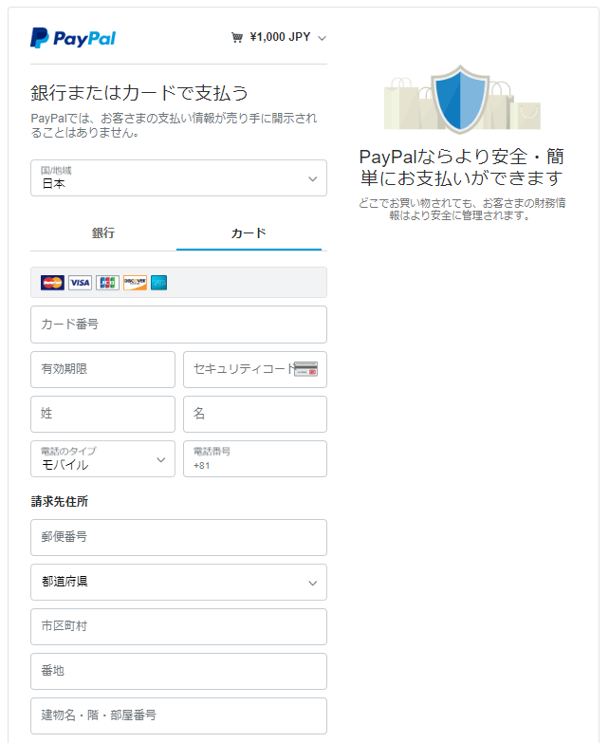Click the 銀行またはカードで支払う heading
Viewport: 609px width, 743px height.
click(x=139, y=93)
